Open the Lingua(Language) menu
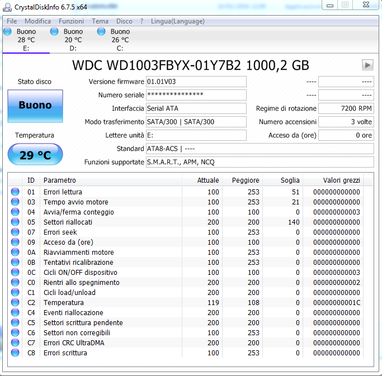382x376 pixels. (178, 21)
